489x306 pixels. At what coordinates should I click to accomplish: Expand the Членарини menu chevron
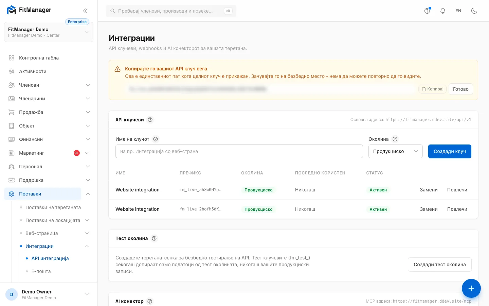[88, 99]
